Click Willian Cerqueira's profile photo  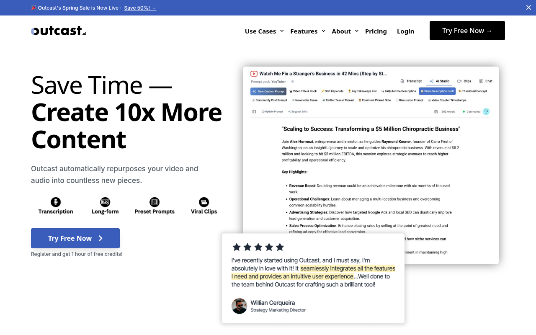click(239, 306)
